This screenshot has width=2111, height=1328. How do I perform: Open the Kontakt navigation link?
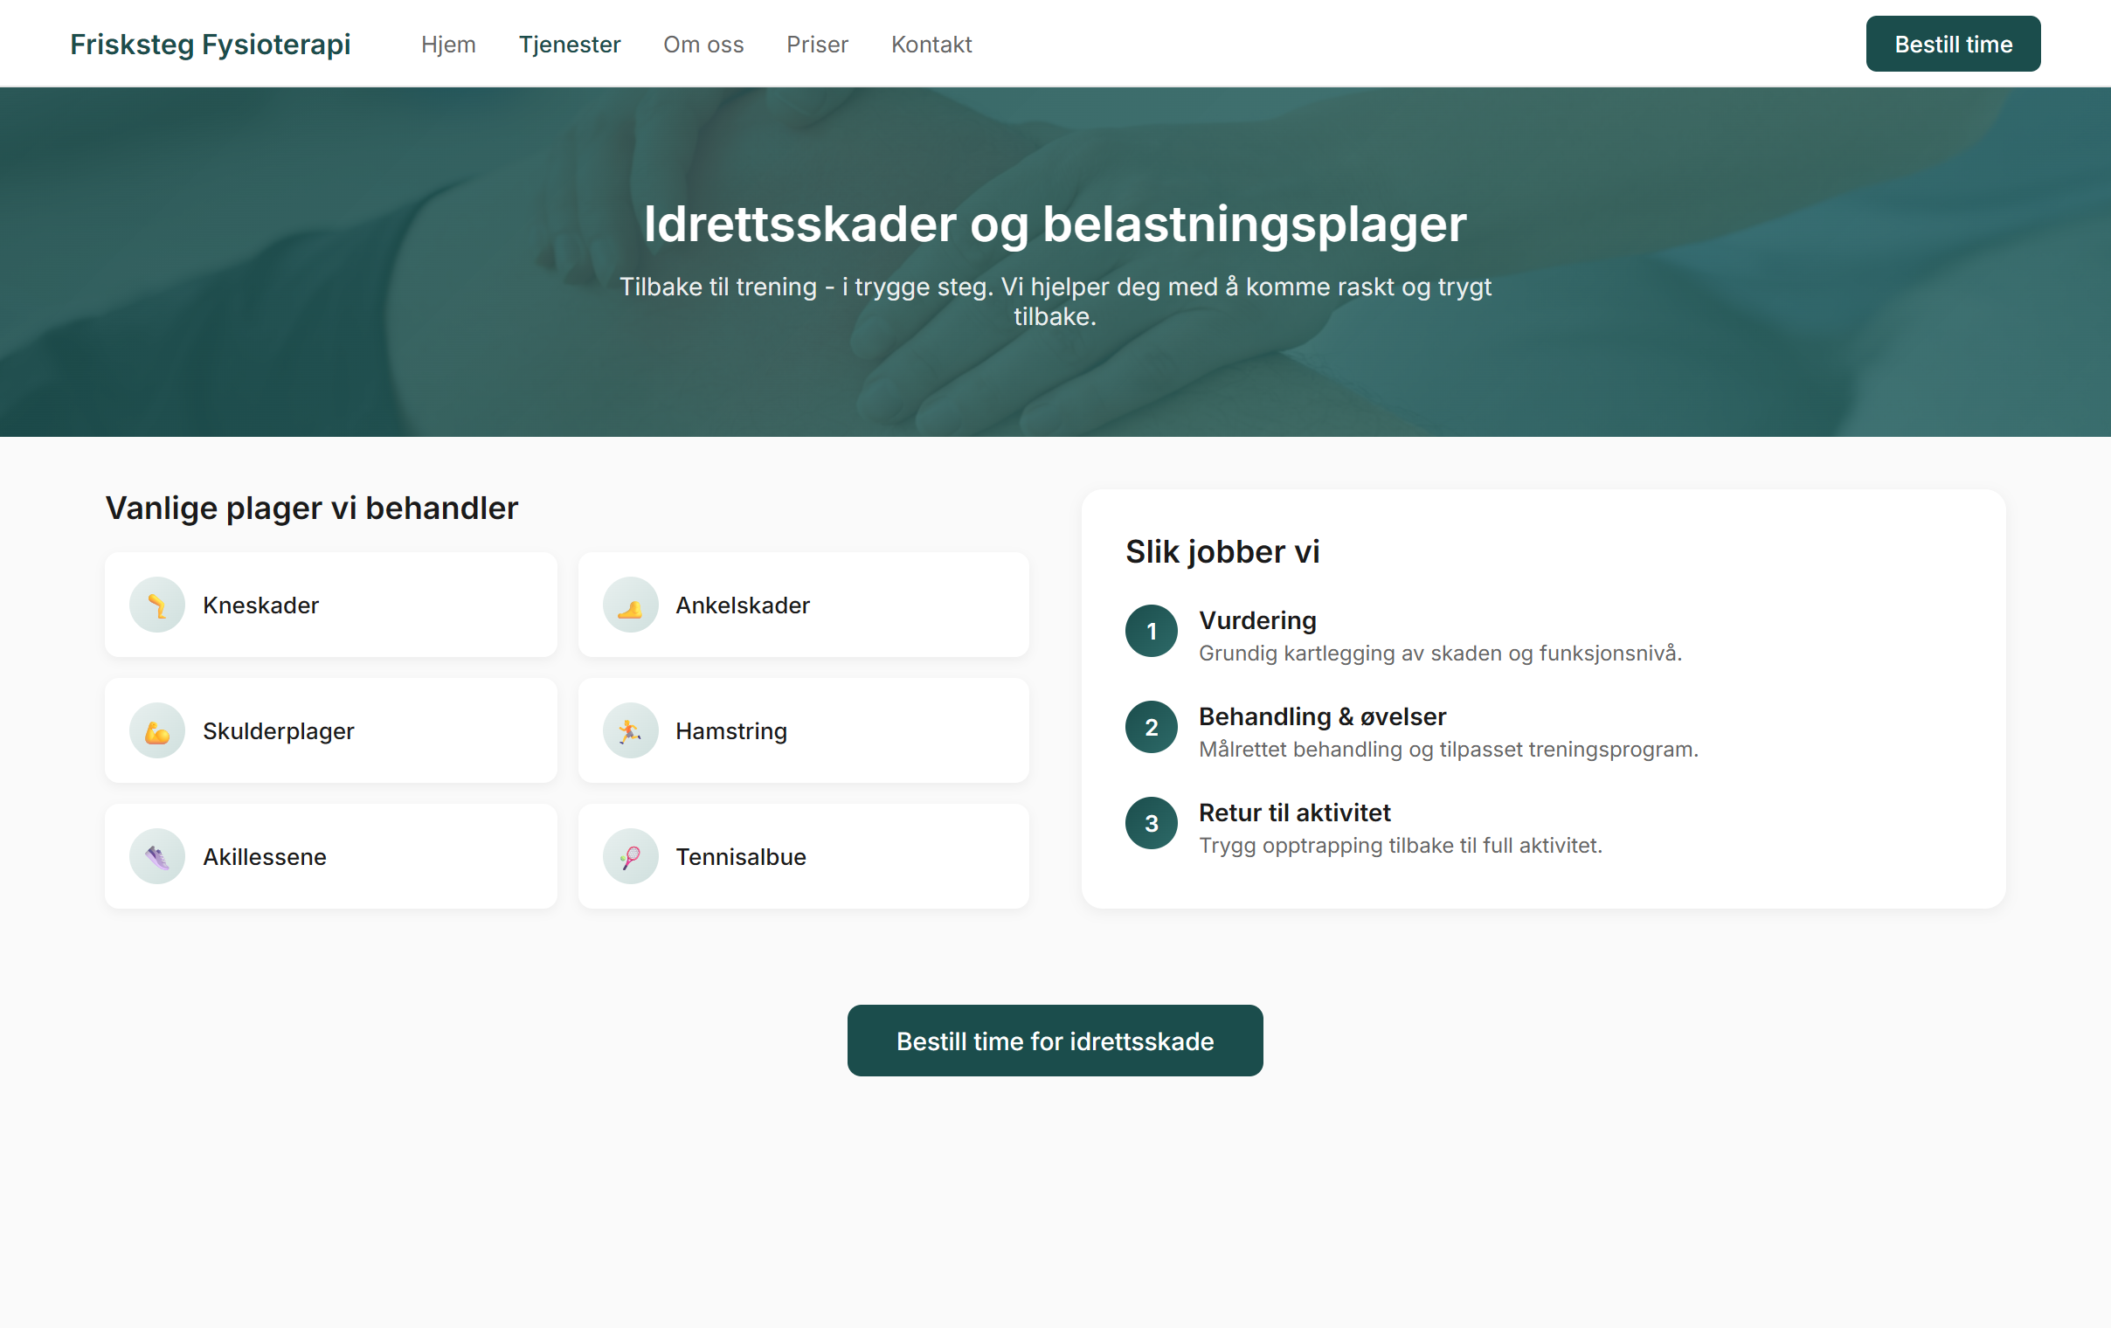[x=931, y=44]
